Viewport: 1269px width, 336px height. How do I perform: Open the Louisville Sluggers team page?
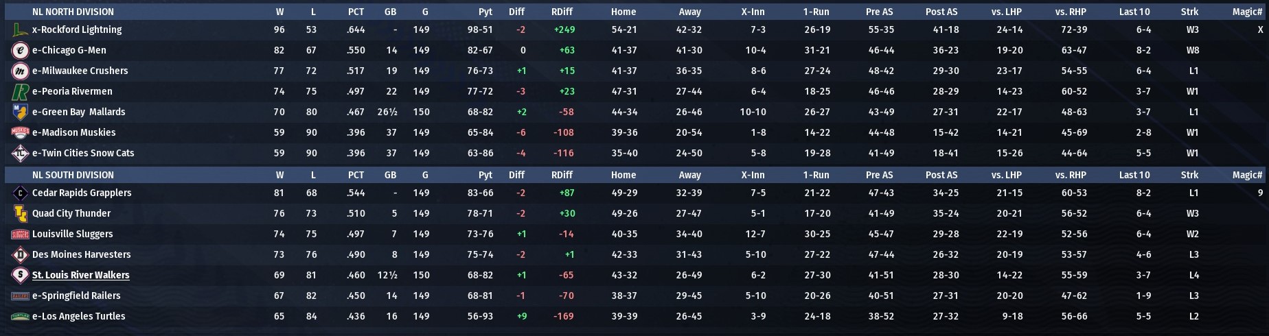[x=72, y=235]
